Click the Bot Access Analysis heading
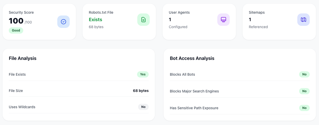This screenshot has height=125, width=319. [192, 58]
